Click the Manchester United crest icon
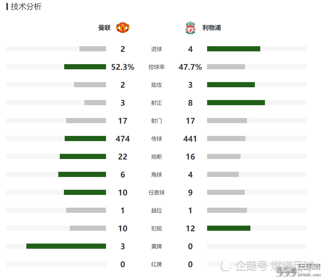Image resolution: width=321 pixels, height=277 pixels. [123, 28]
